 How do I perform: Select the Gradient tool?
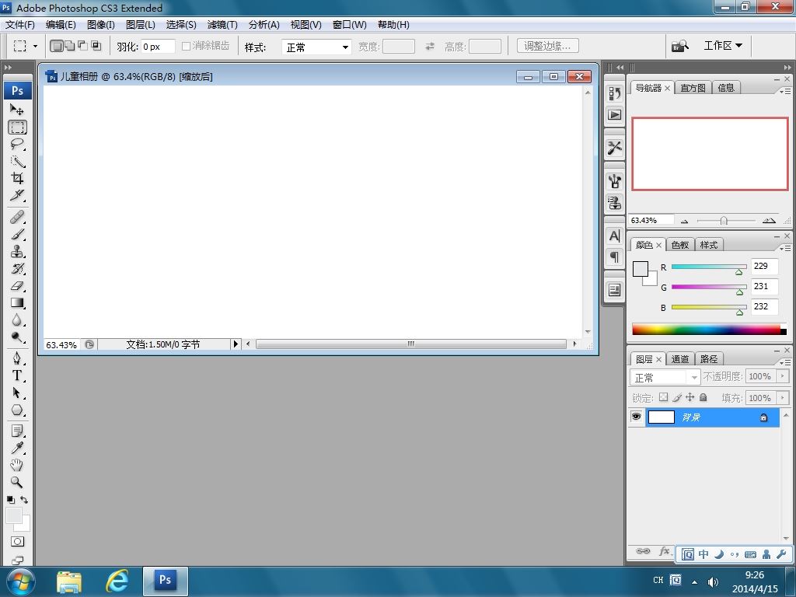[x=17, y=302]
